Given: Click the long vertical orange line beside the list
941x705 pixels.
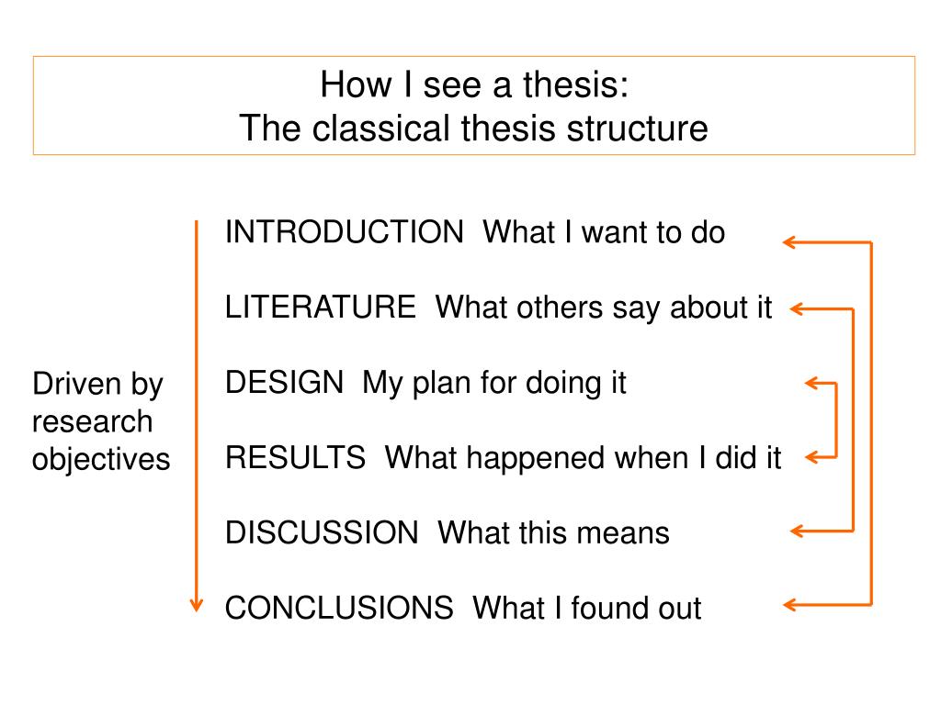Looking at the screenshot, I should [x=197, y=414].
